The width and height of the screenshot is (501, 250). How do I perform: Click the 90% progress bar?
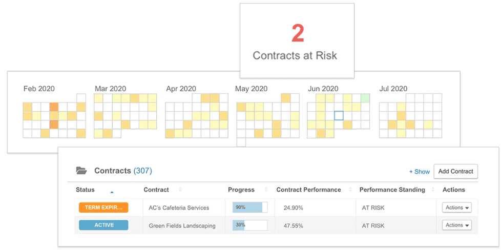point(250,207)
